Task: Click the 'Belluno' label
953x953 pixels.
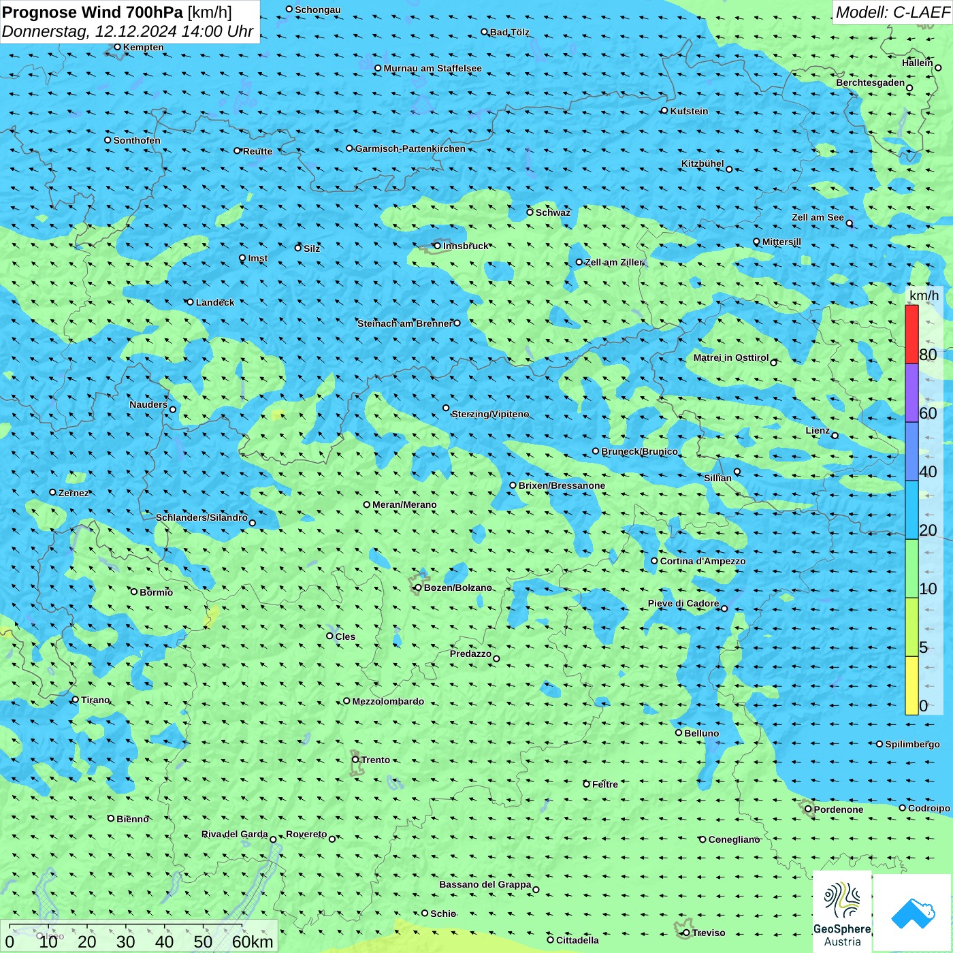Action: [x=701, y=733]
